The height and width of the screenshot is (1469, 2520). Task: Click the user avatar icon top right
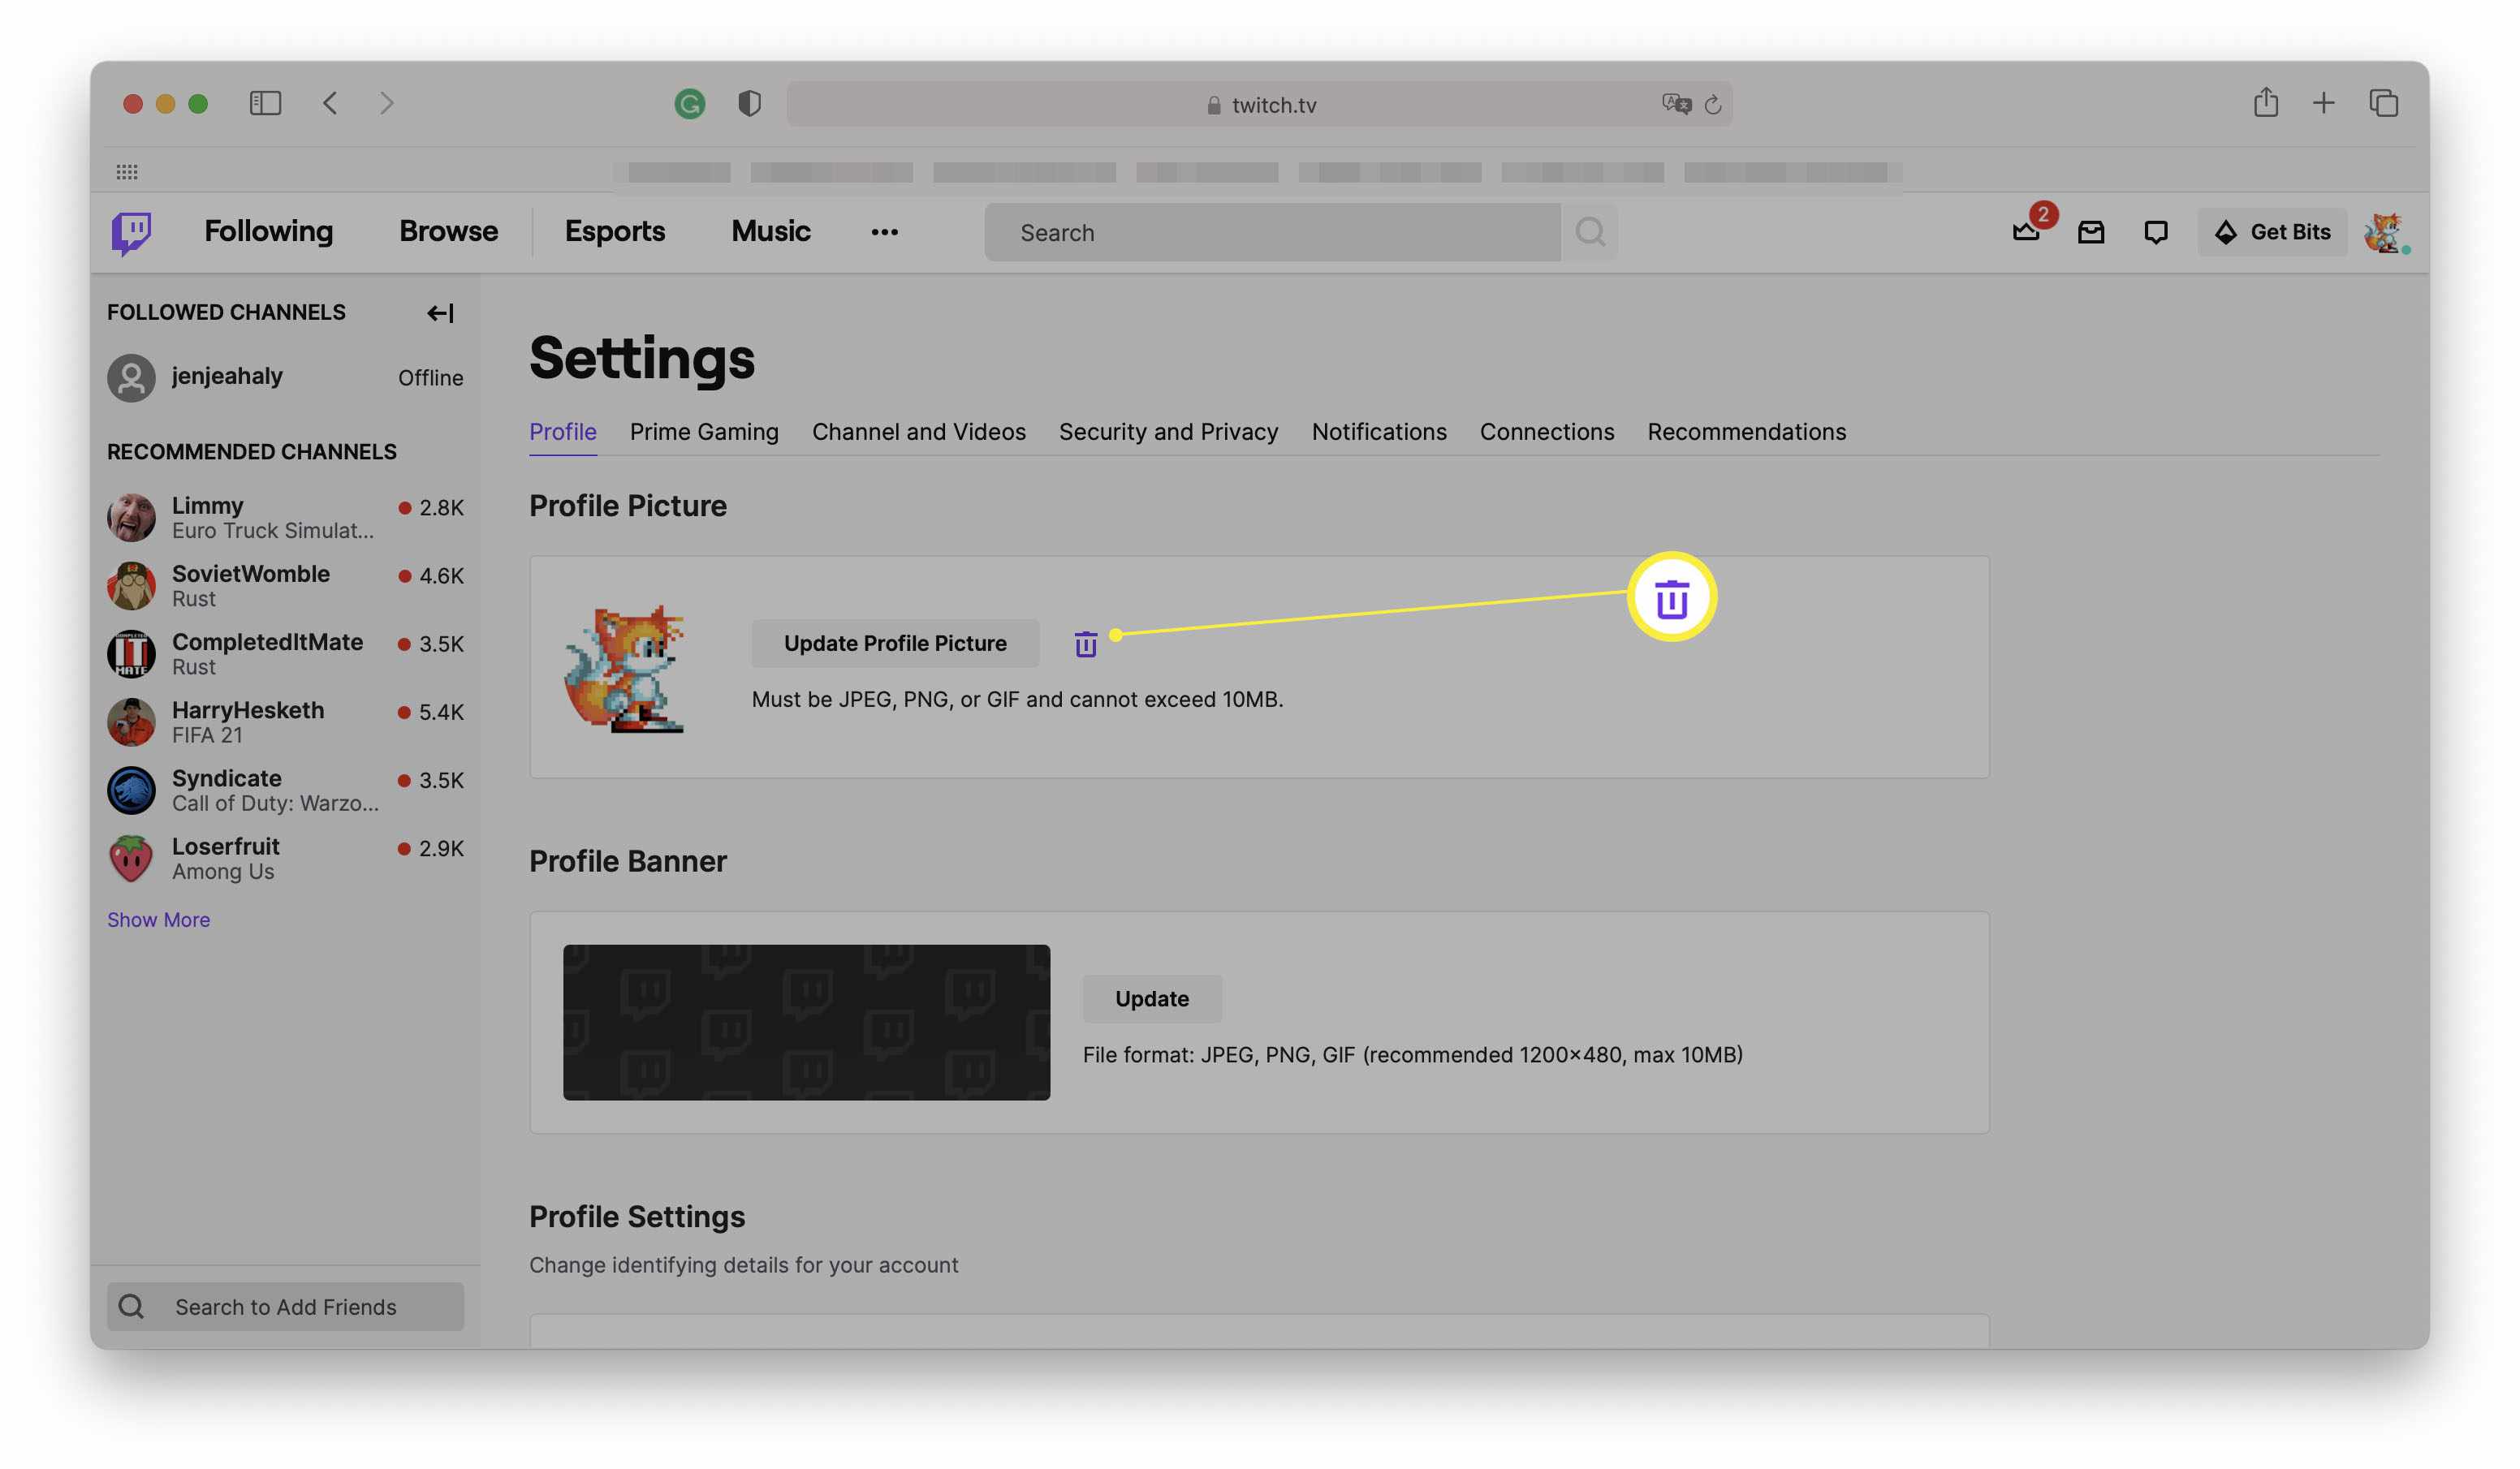[x=2385, y=230]
